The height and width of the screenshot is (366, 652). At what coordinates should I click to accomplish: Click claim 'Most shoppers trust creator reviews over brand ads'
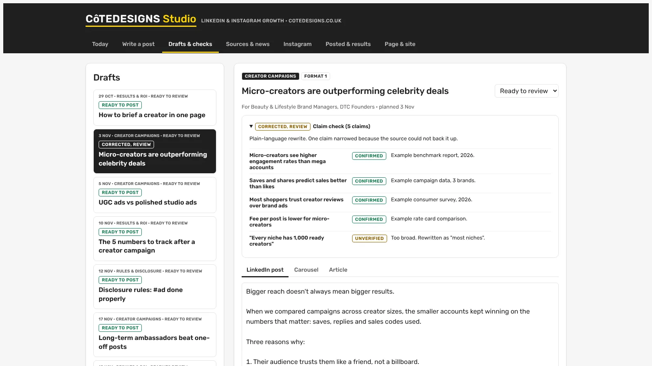296,203
